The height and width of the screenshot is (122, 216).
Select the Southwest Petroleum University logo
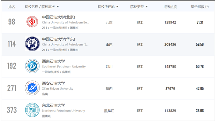tap(32, 66)
